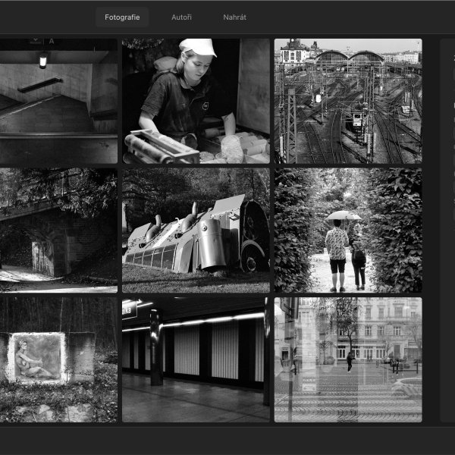
Task: Select the railway station tracks photo
Action: point(347,101)
